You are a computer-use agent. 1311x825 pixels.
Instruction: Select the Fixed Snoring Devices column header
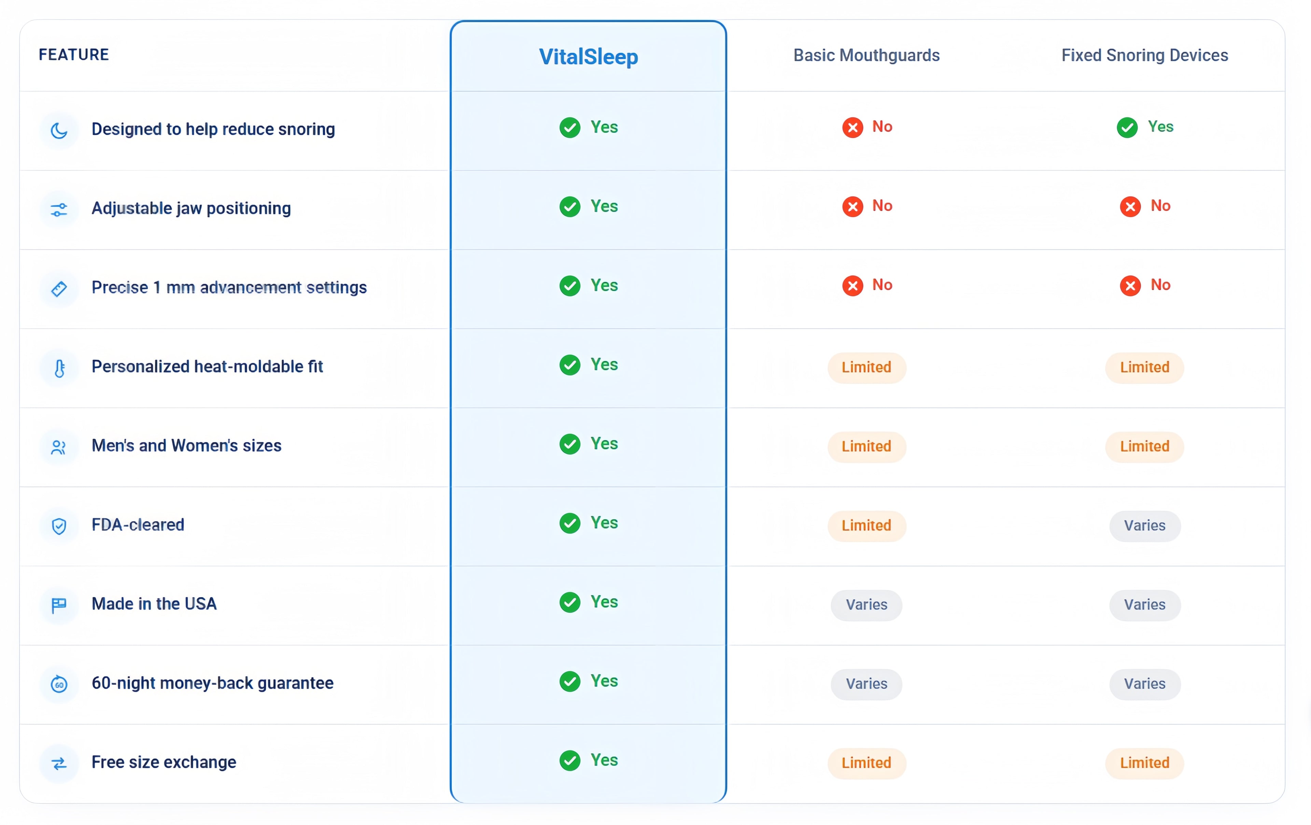[x=1144, y=56]
